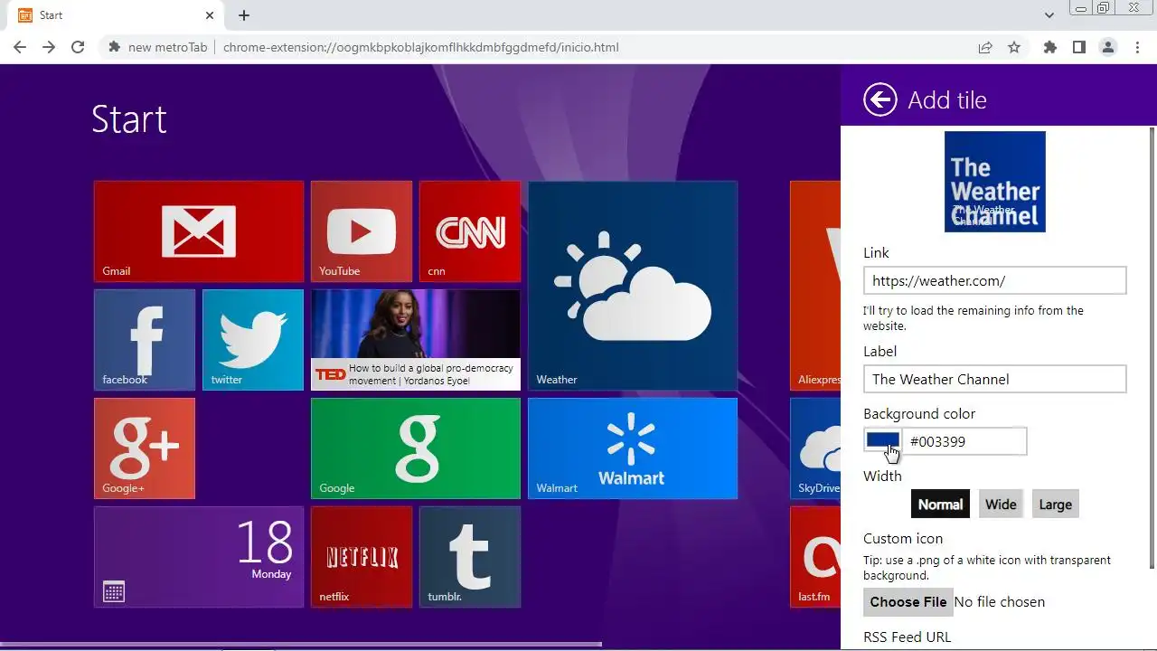
Task: Click the 'No file chosen' text
Action: (1000, 602)
